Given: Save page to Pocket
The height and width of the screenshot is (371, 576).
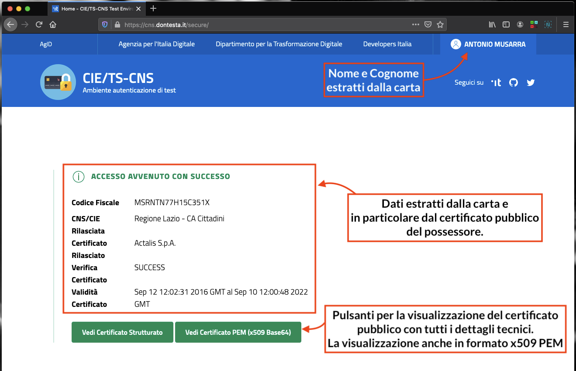Looking at the screenshot, I should tap(428, 24).
